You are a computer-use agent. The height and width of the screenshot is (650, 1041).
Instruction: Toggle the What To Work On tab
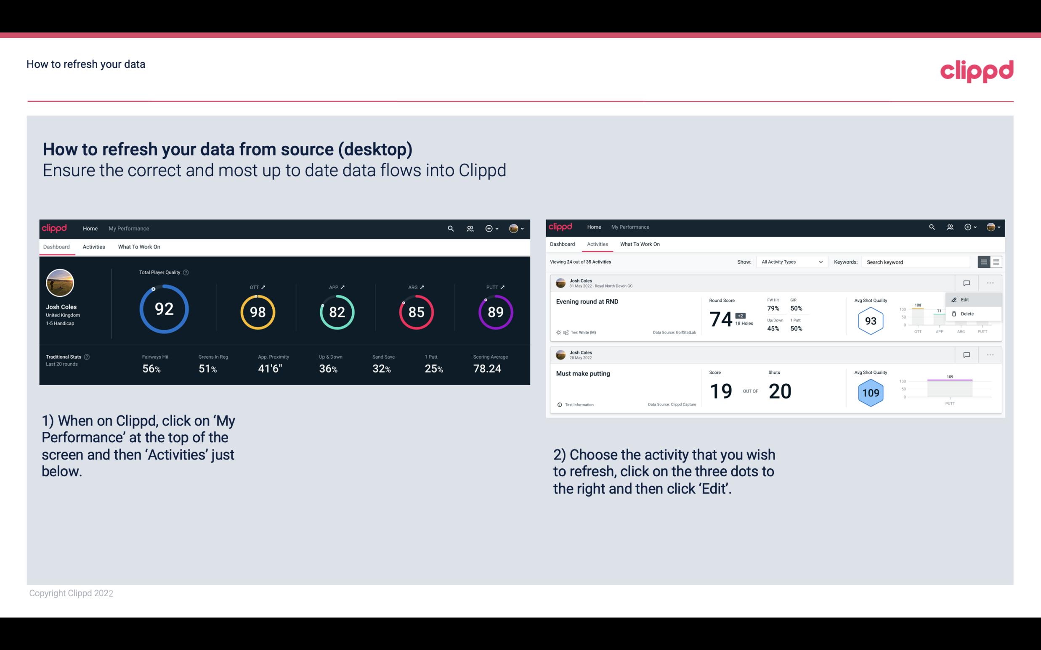pos(139,246)
